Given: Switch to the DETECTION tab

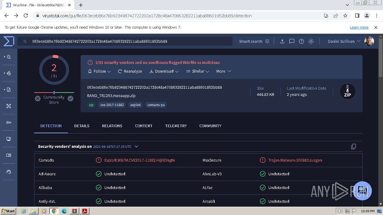Looking at the screenshot, I should (x=51, y=126).
